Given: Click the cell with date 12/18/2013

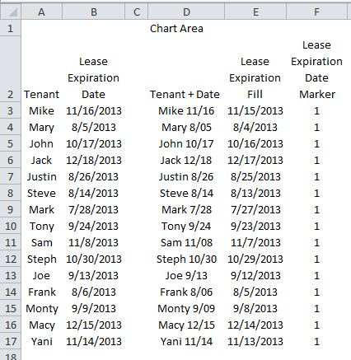Looking at the screenshot, I should point(94,160).
